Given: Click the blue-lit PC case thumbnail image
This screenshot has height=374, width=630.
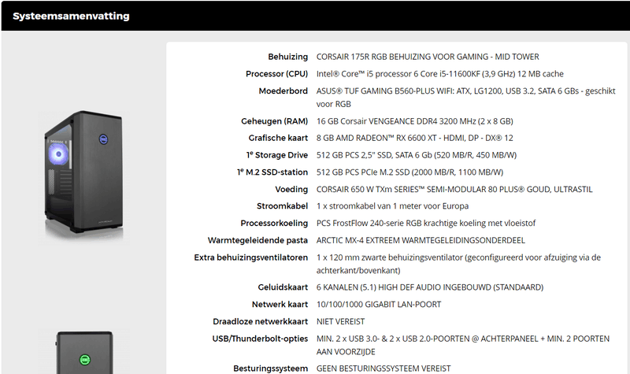Looking at the screenshot, I should [83, 176].
